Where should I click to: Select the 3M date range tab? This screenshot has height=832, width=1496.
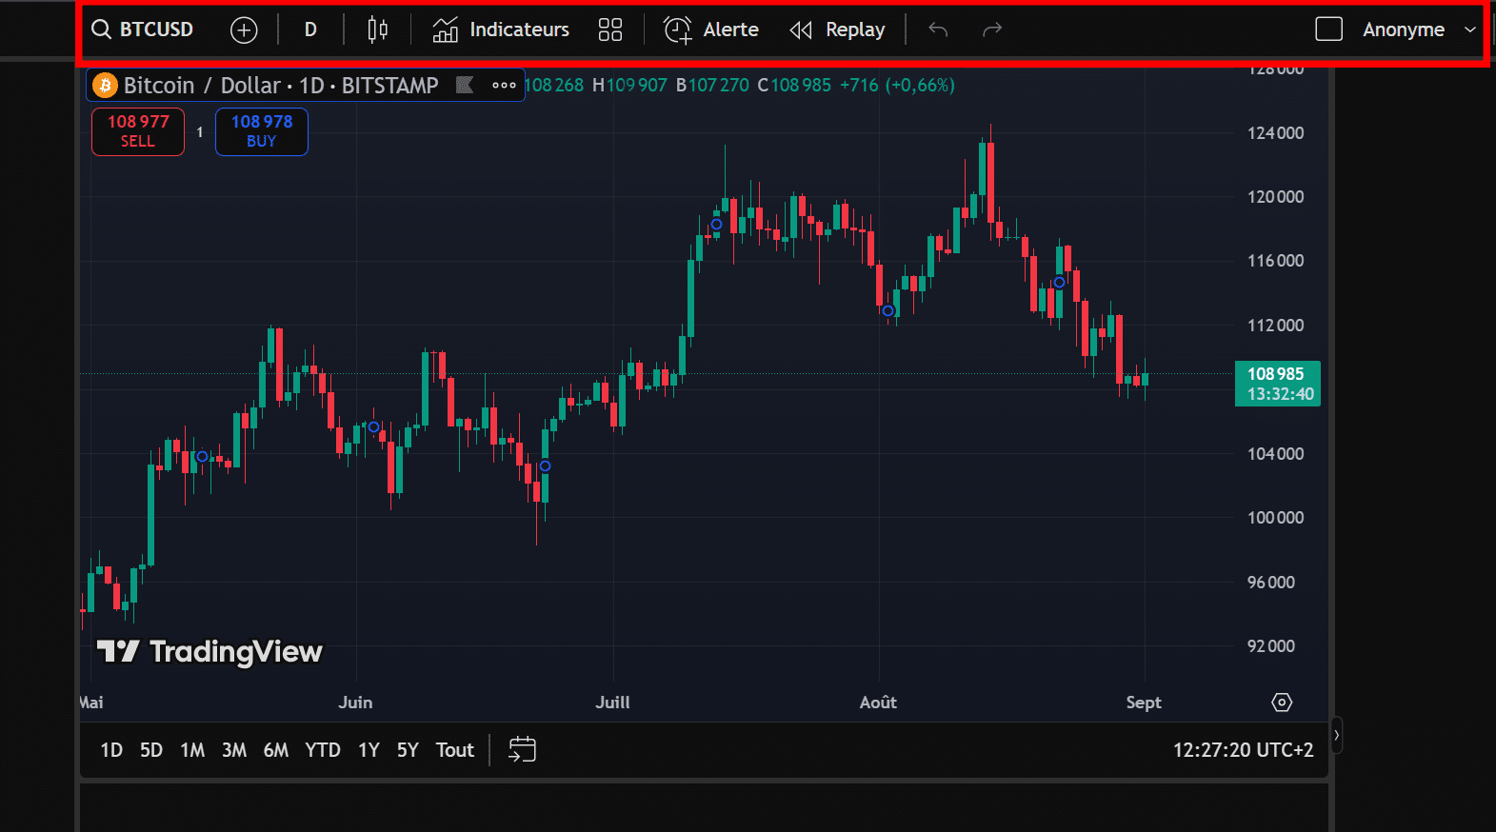(x=234, y=750)
